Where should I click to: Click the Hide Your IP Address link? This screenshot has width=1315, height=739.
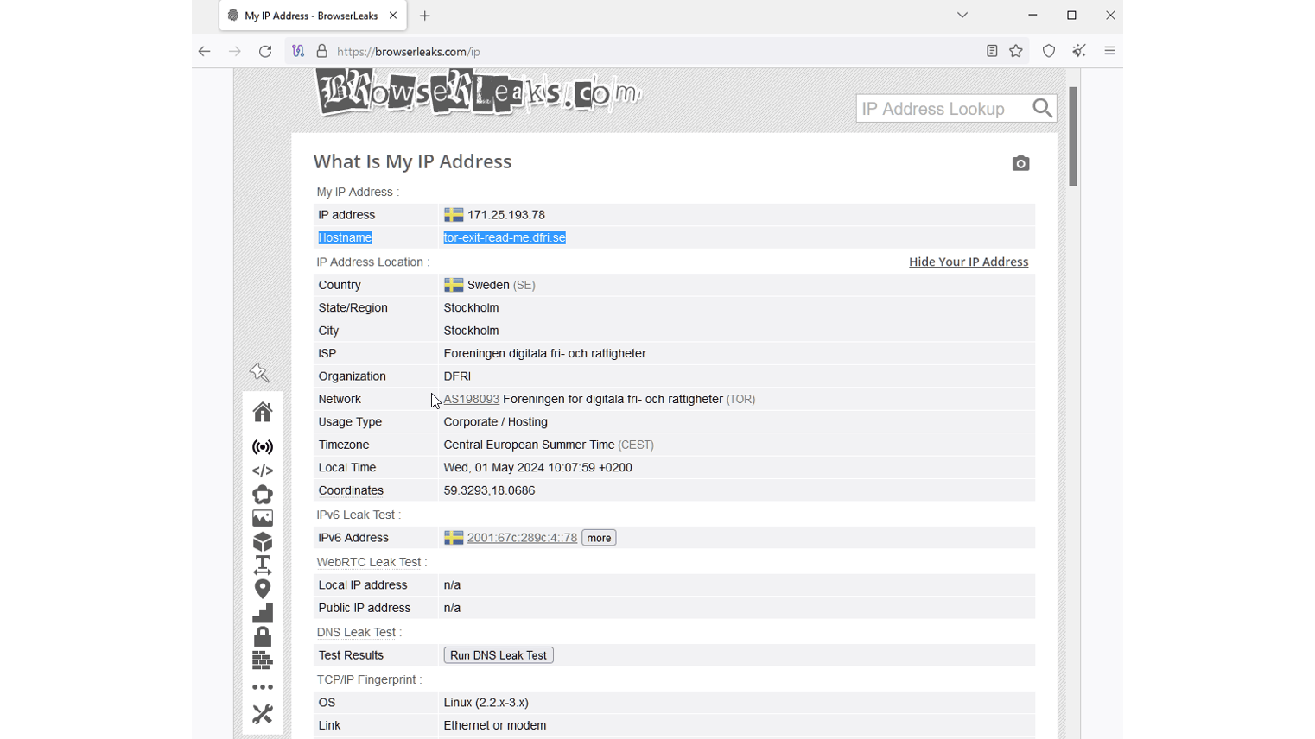tap(969, 262)
